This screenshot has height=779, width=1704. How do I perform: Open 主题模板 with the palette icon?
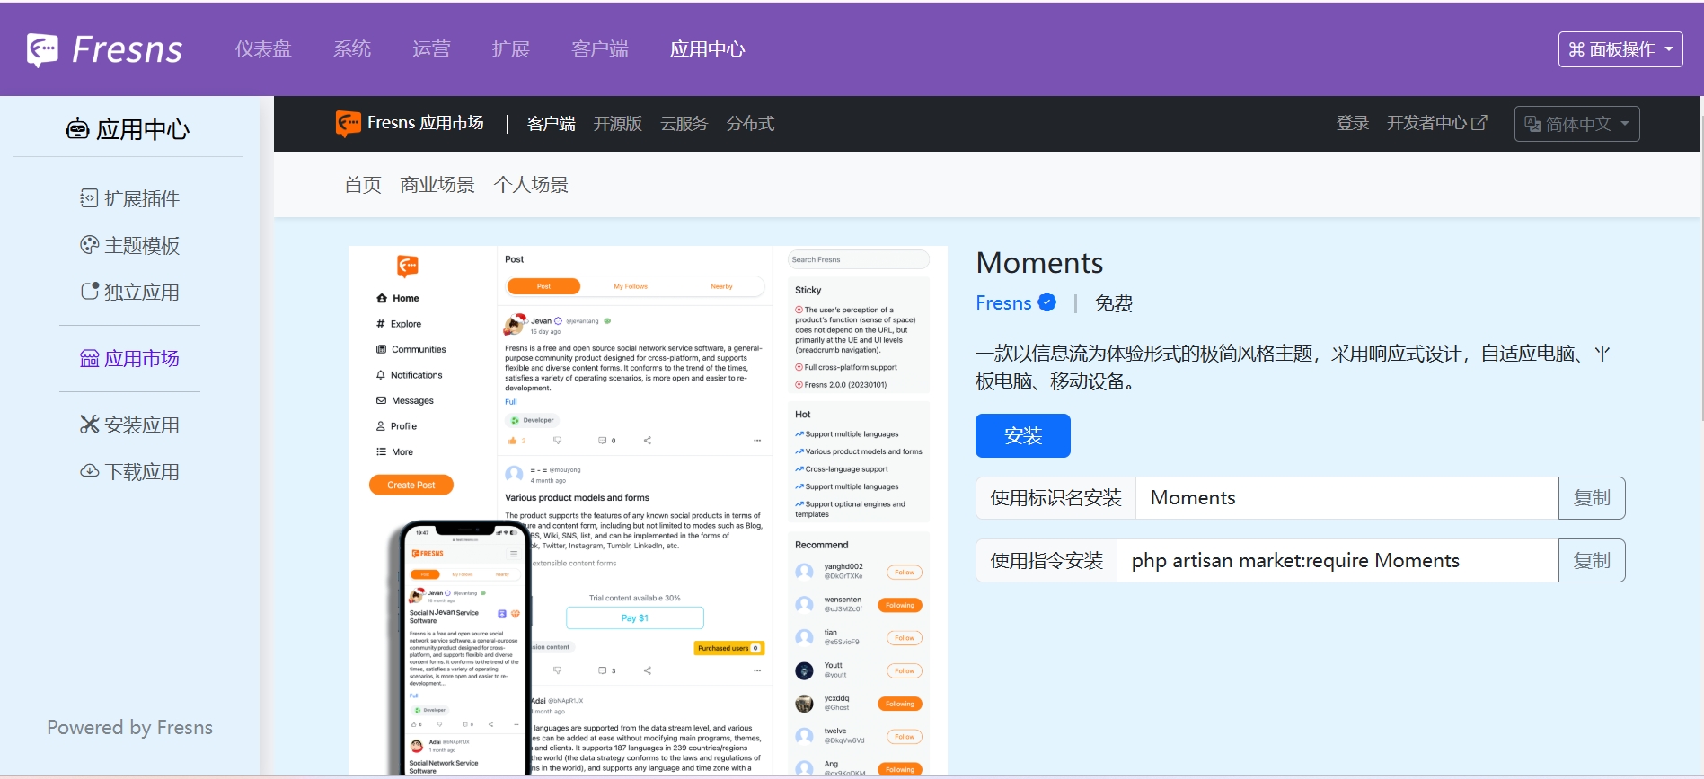[x=130, y=245]
